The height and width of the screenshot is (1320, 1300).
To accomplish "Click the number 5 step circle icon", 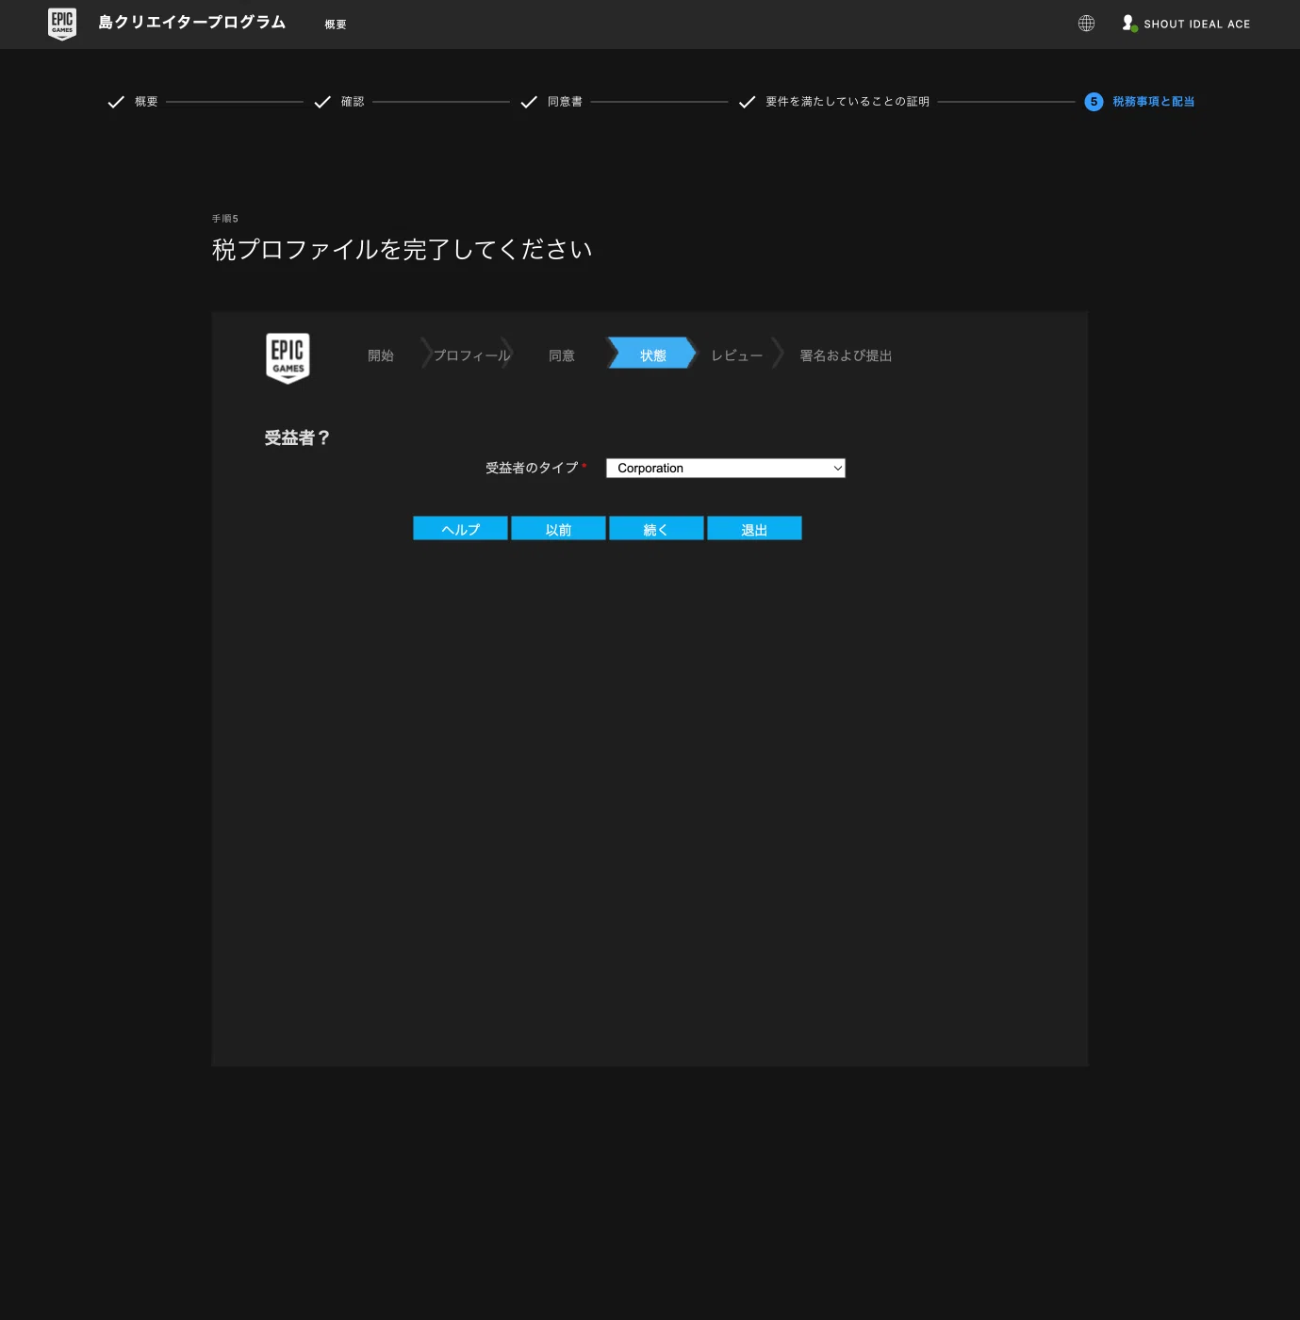I will point(1094,102).
